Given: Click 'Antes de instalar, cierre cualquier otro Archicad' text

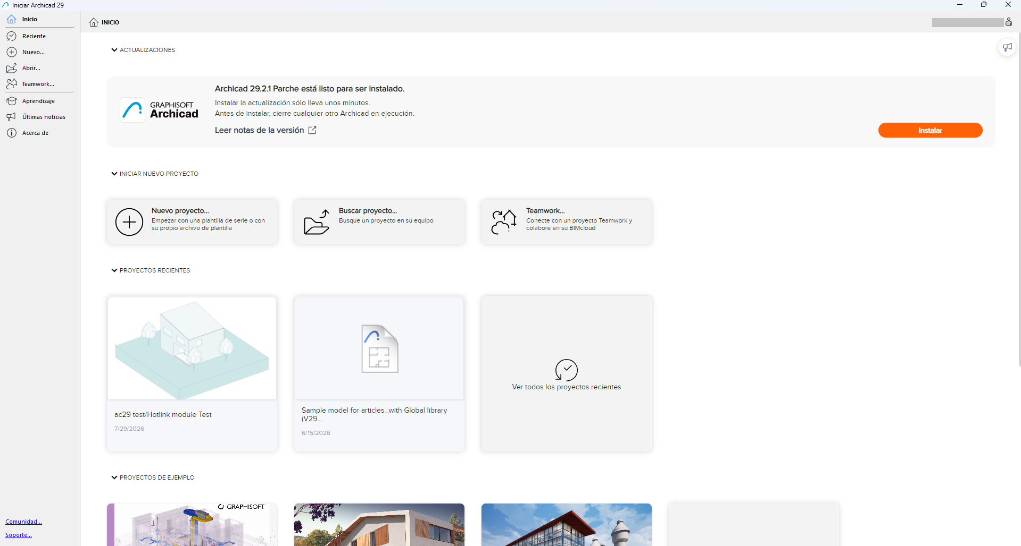Looking at the screenshot, I should point(314,113).
